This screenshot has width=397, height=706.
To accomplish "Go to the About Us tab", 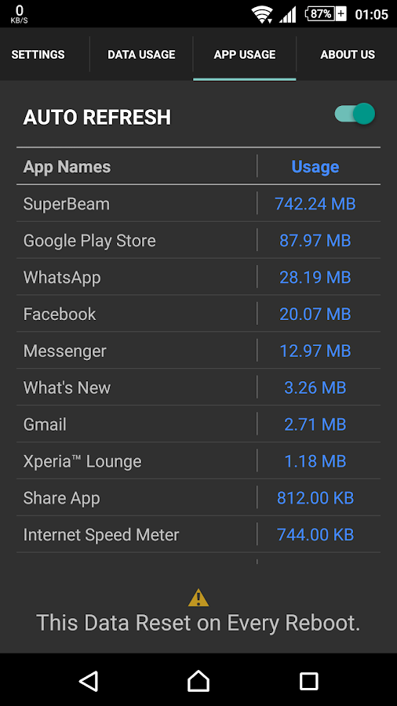I will click(348, 54).
